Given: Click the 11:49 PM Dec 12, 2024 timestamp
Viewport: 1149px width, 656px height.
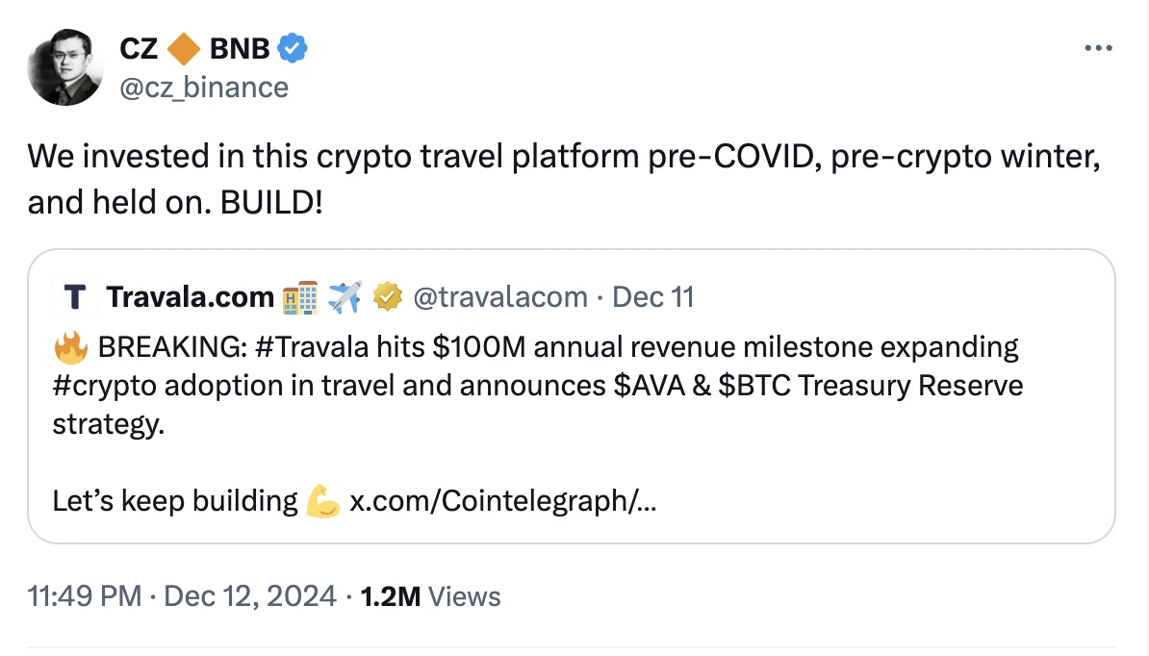Looking at the screenshot, I should click(x=183, y=596).
